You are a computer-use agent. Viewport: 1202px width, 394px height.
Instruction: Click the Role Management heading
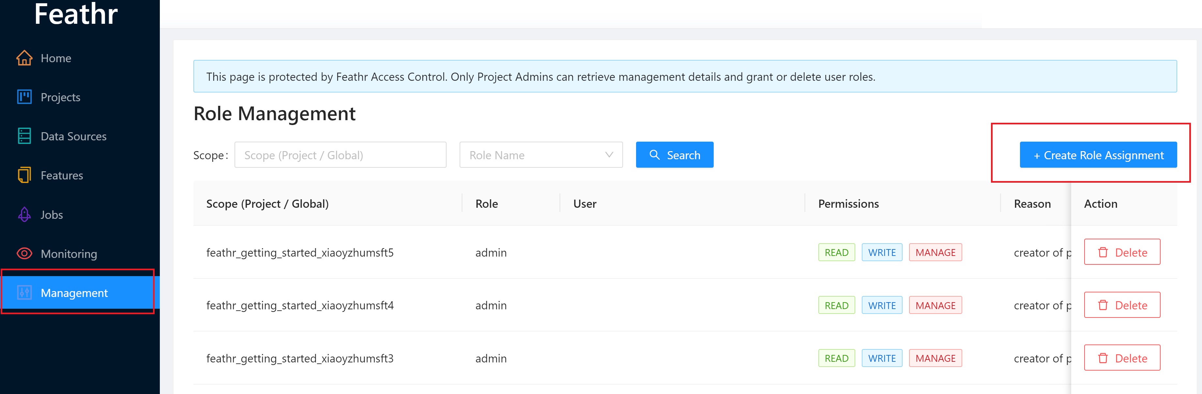[274, 113]
